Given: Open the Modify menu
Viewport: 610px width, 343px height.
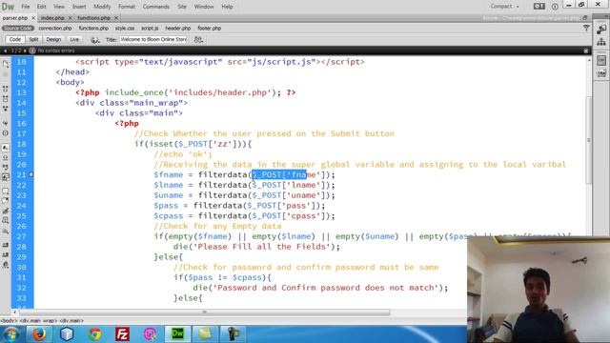Looking at the screenshot, I should (x=102, y=7).
